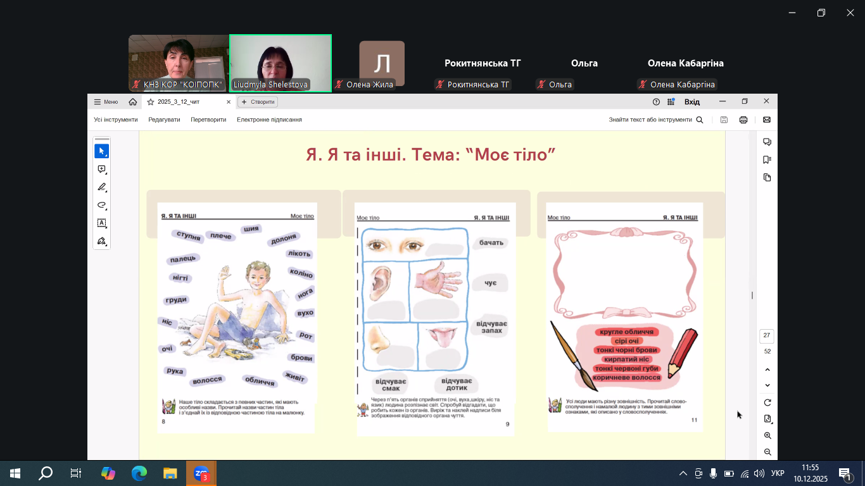Activate the add text box tool
This screenshot has width=865, height=486.
click(x=101, y=223)
